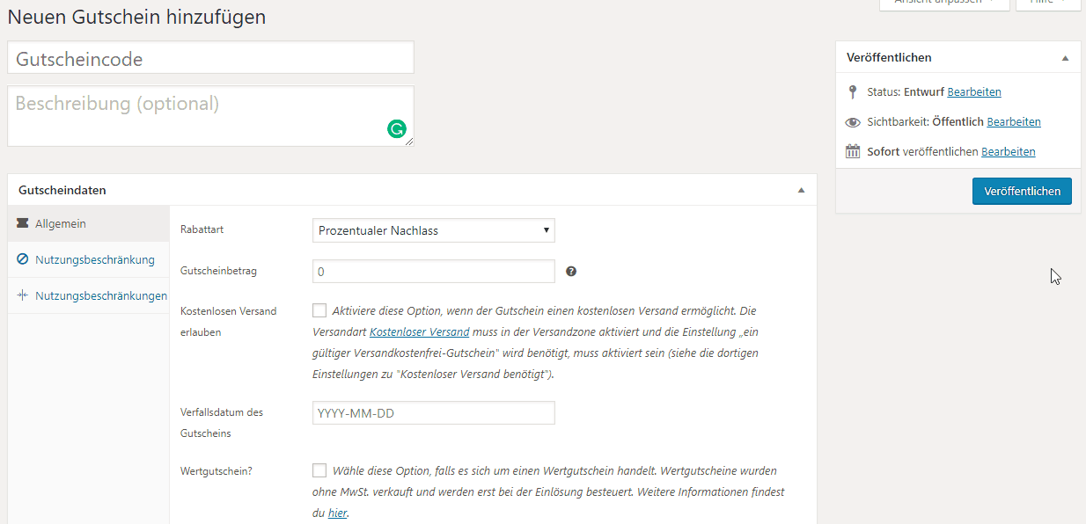1086x524 pixels.
Task: Click the block icon on Nutzungsbeschränkung
Action: coord(22,260)
